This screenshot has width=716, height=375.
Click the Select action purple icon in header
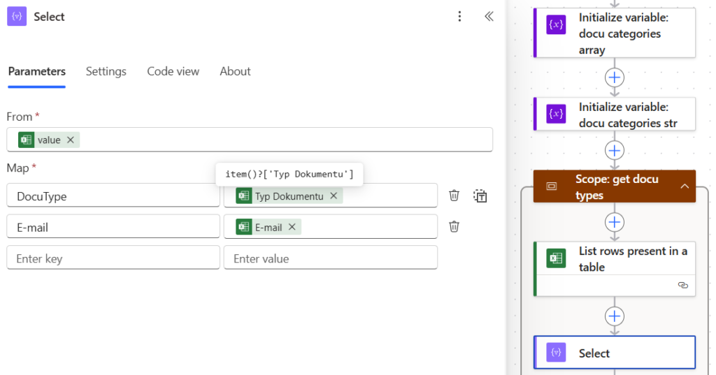17,17
